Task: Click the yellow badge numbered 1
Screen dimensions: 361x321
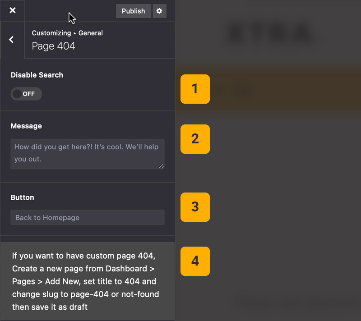Action: pos(195,89)
